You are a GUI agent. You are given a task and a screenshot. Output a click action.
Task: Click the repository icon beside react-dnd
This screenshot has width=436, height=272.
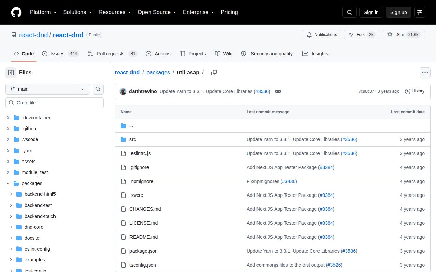(x=14, y=35)
